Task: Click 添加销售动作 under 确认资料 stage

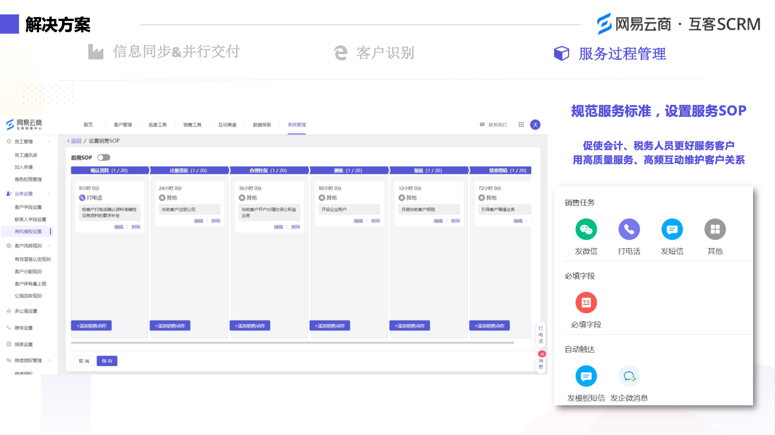Action: [92, 326]
